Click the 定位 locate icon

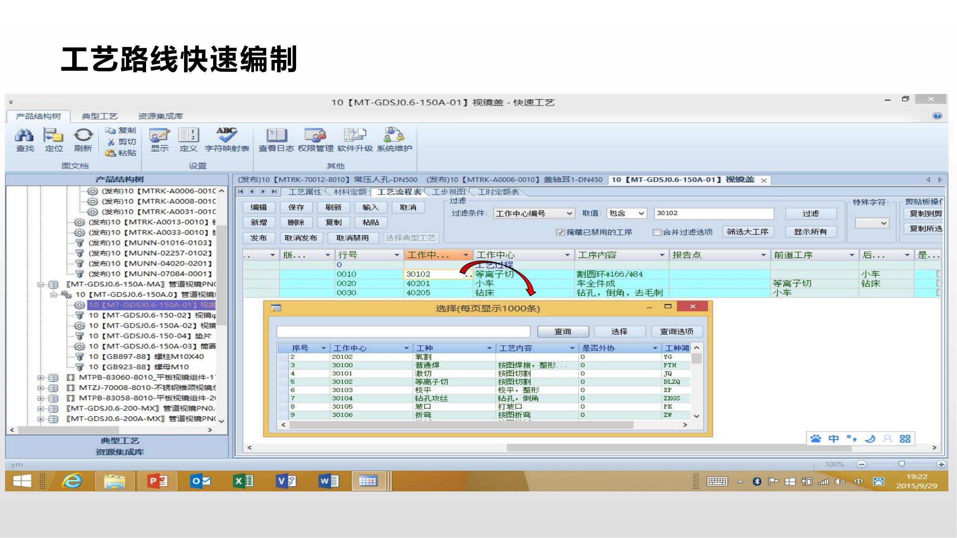tap(53, 136)
